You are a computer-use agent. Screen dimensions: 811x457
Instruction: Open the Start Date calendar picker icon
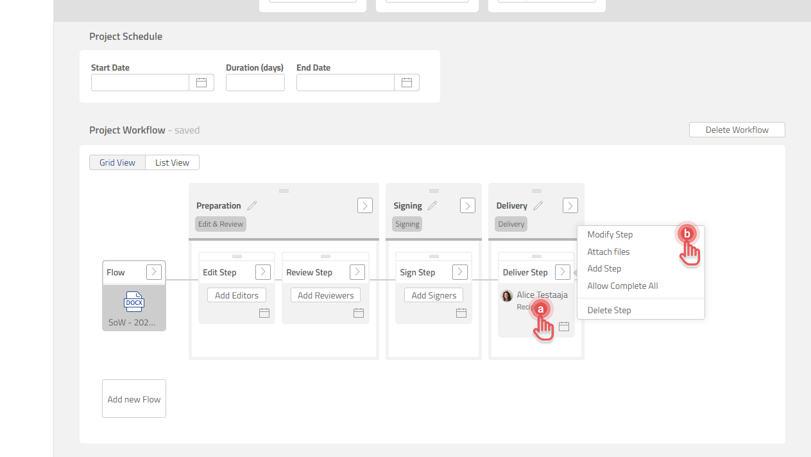[201, 82]
